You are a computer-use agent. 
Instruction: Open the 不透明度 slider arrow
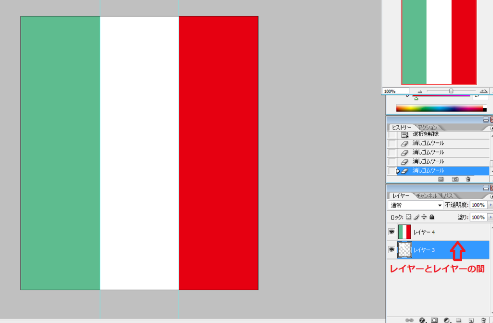point(491,205)
